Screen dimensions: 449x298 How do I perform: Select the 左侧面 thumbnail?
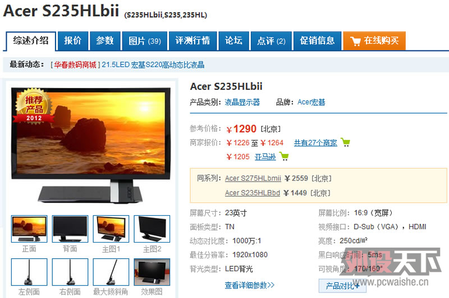(x=29, y=272)
